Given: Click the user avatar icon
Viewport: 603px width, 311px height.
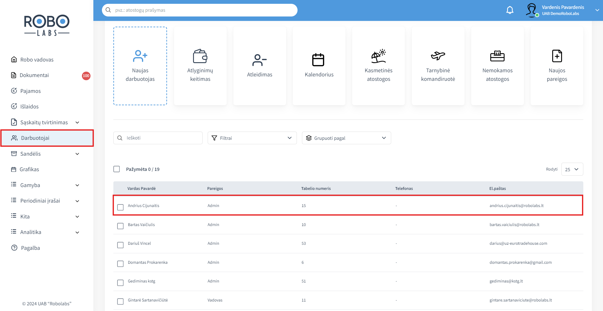Looking at the screenshot, I should point(532,10).
